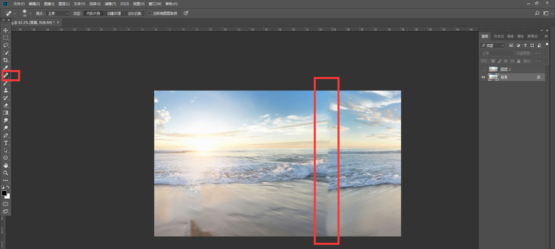Select the Clone Stamp tool
555x249 pixels.
[x=6, y=91]
